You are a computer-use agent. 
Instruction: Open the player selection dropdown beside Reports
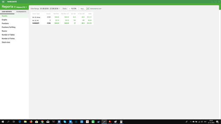pos(21,7)
